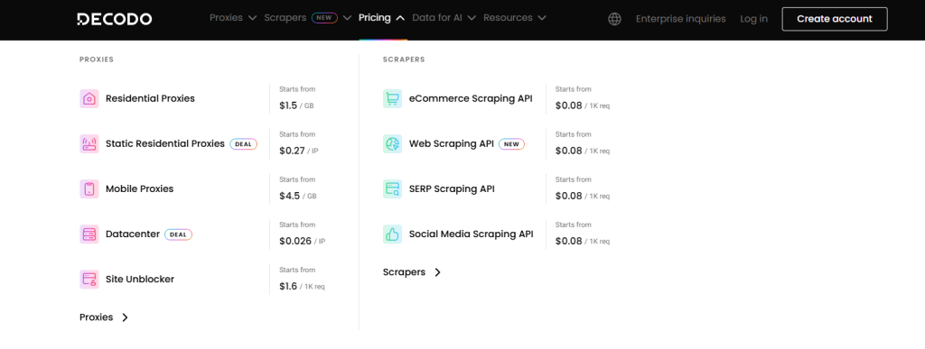Click the eCommerce Scraping API $0.08 price
The image size is (925, 349).
point(583,106)
